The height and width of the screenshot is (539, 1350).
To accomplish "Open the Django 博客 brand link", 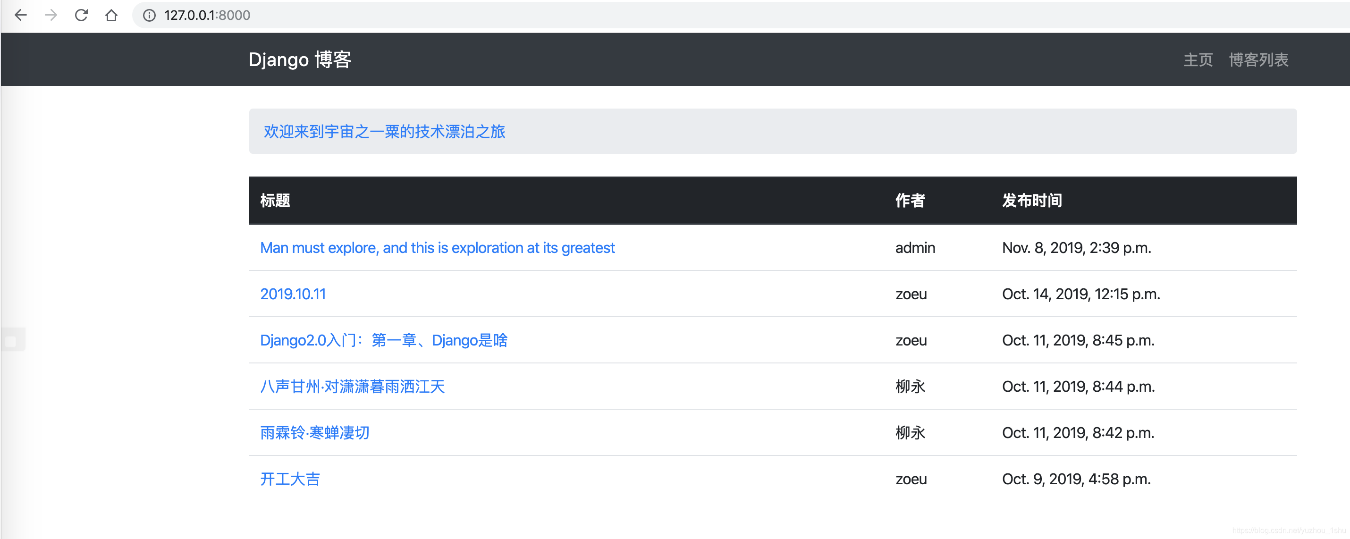I will (x=300, y=60).
